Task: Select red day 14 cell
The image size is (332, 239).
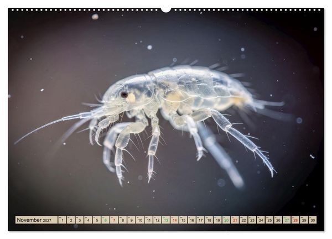Action: tap(174, 220)
